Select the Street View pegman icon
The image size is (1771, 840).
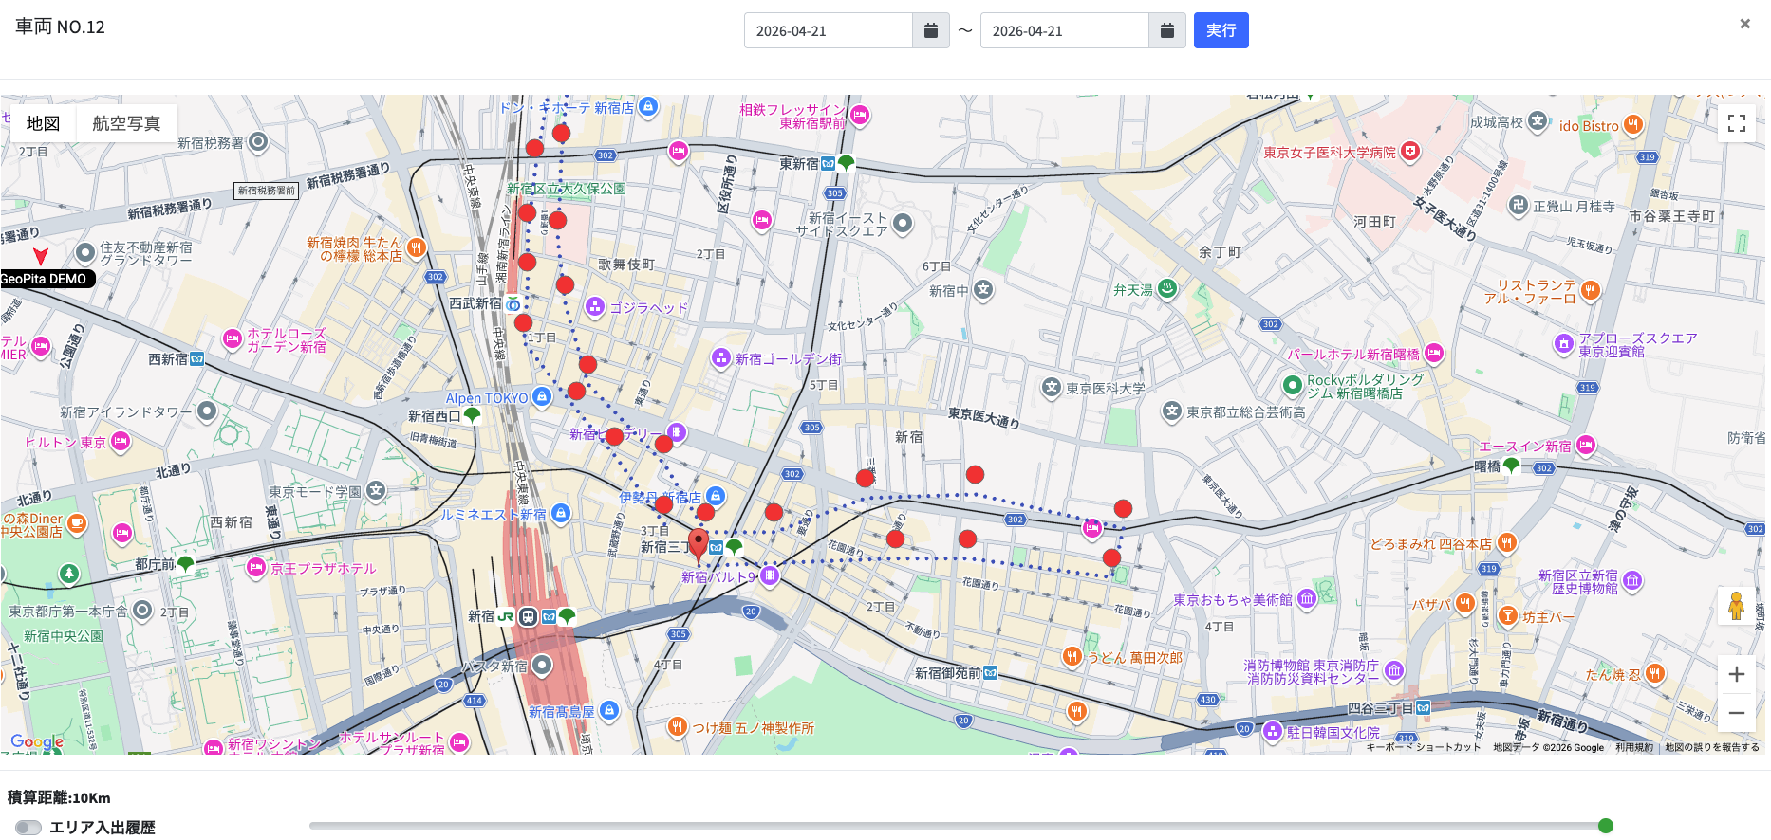[x=1736, y=606]
